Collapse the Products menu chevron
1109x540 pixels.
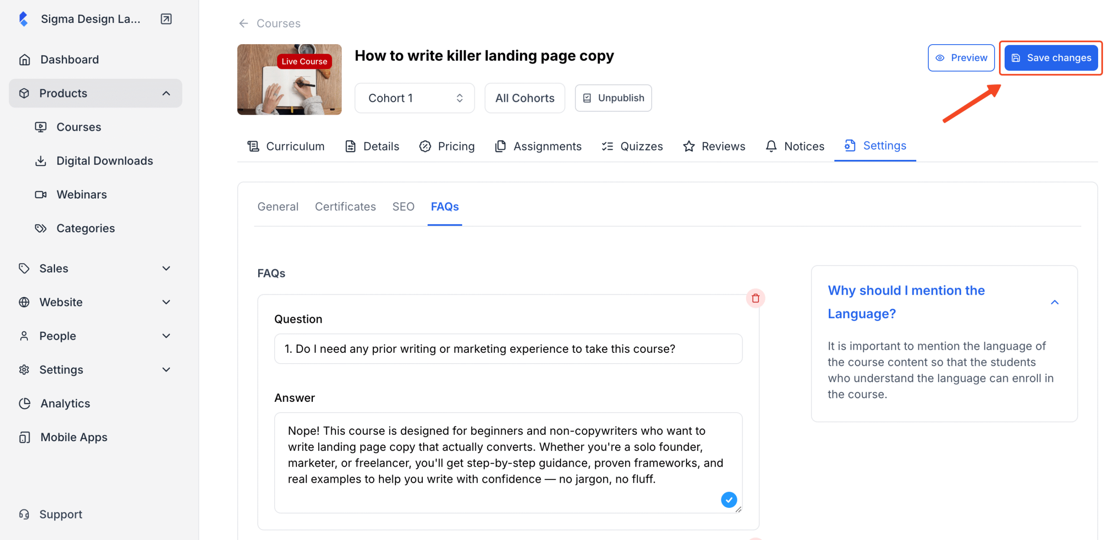(x=166, y=93)
